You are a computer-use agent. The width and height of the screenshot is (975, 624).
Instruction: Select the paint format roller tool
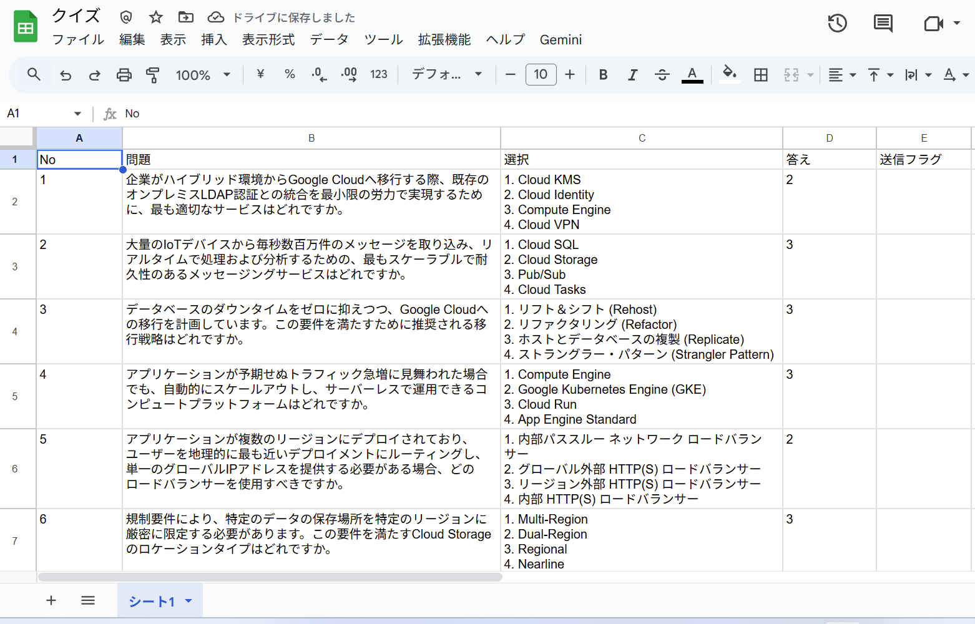152,75
